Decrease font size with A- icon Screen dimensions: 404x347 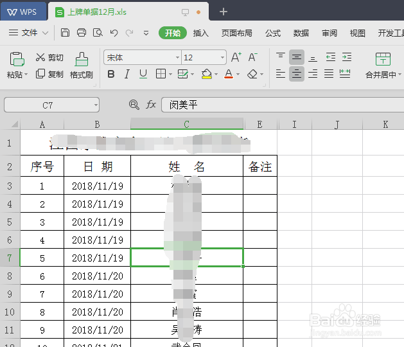(x=253, y=57)
